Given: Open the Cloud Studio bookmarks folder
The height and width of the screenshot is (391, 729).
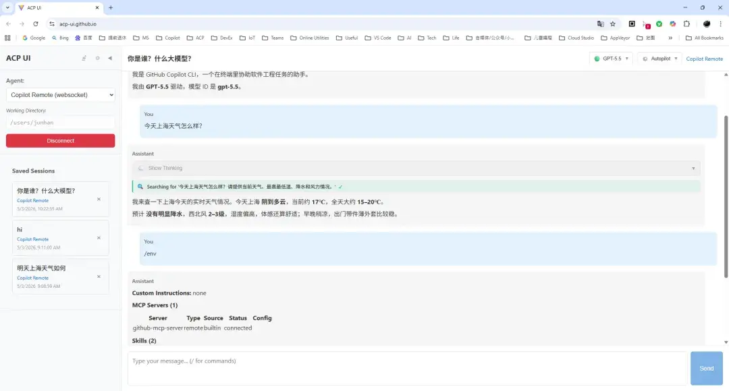Looking at the screenshot, I should pos(576,38).
